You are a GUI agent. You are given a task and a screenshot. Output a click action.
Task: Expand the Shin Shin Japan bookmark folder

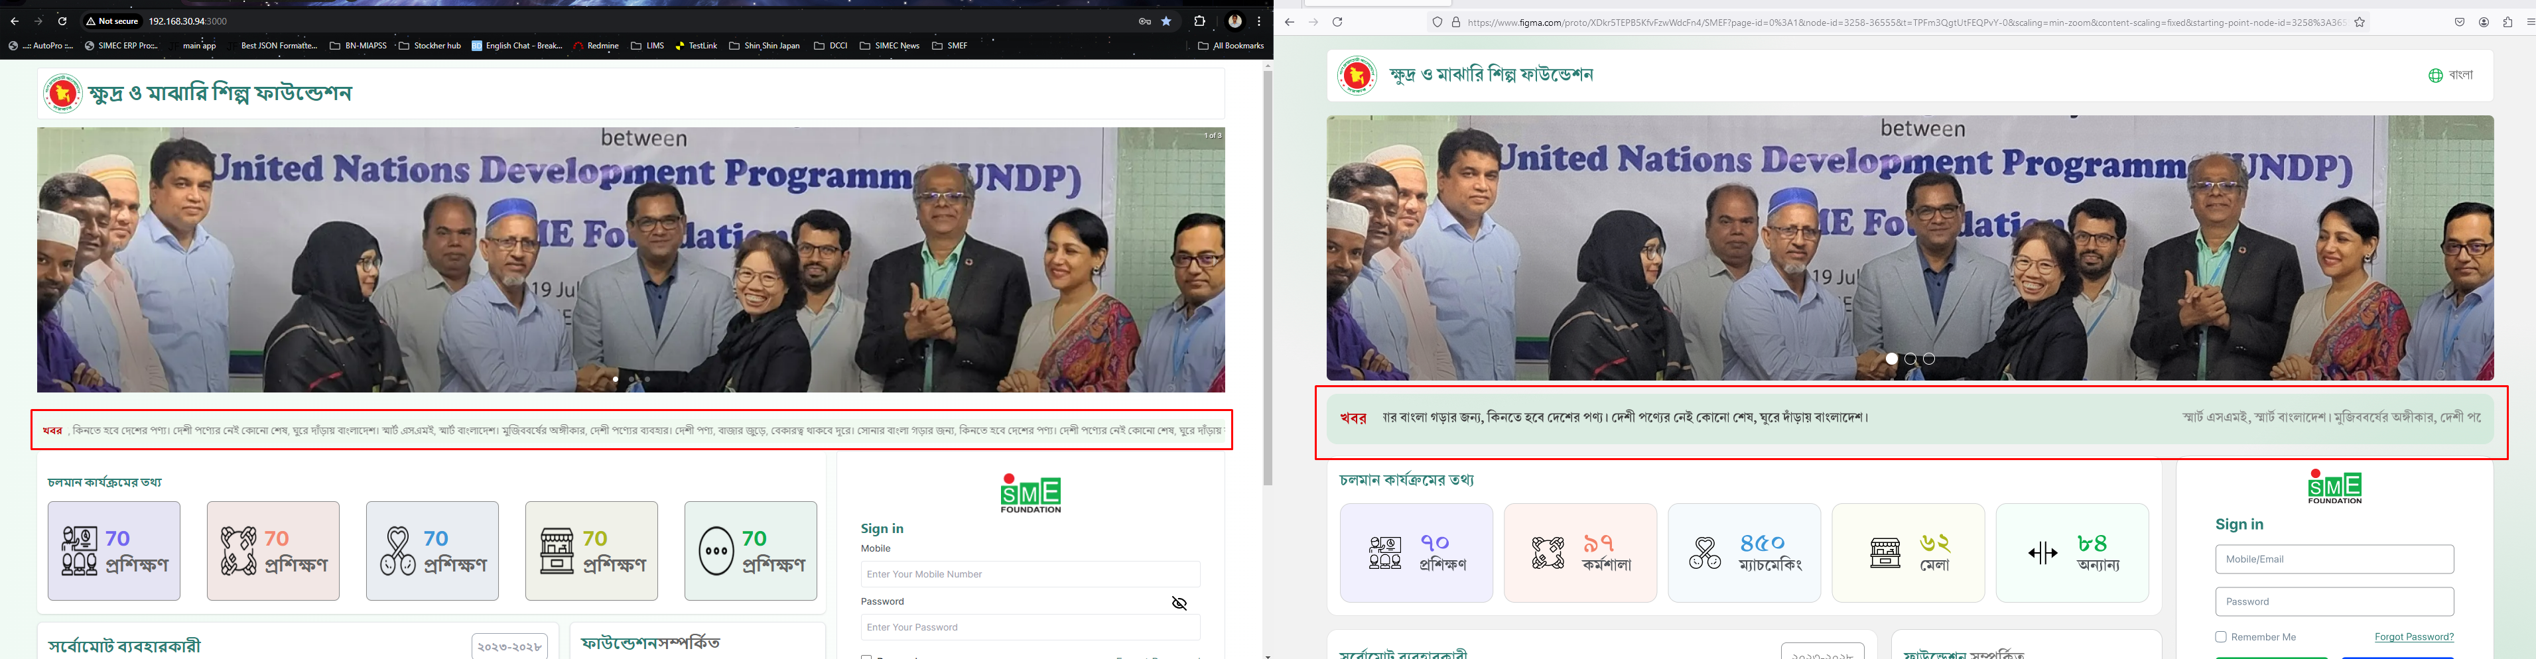764,45
